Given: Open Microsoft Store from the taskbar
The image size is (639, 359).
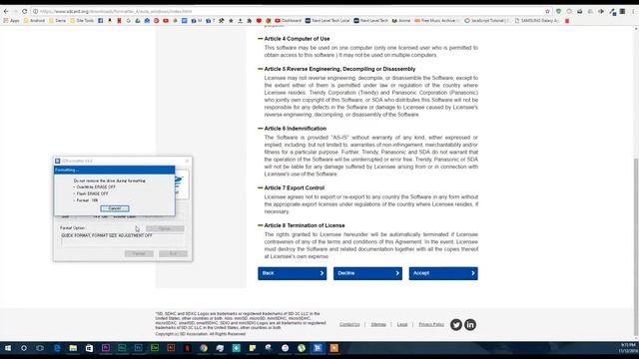Looking at the screenshot, I should 89,348.
